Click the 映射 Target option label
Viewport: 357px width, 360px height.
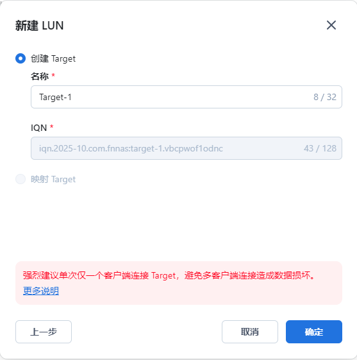53,179
